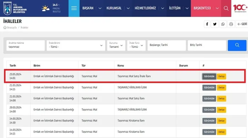248x138 pixels.
Task: Click Görüntüle for 23.05.2024 14:01 row
Action: pyautogui.click(x=209, y=76)
